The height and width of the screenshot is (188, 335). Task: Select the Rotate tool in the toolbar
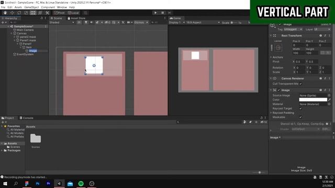coord(19,13)
